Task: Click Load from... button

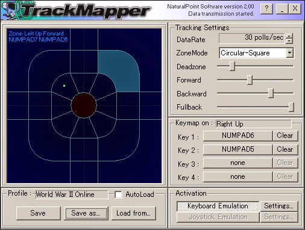Action: [134, 213]
